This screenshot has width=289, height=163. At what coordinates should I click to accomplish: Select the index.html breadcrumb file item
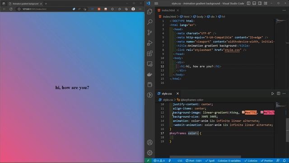tap(168, 17)
